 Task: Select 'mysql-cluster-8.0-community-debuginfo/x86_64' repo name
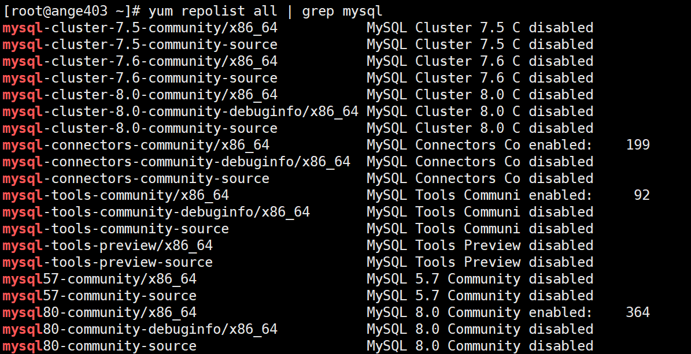[180, 112]
